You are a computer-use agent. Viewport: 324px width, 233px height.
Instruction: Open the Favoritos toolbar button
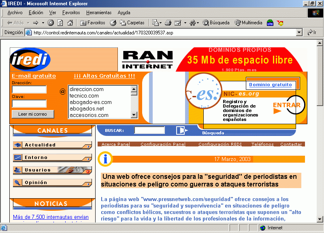pos(93,23)
